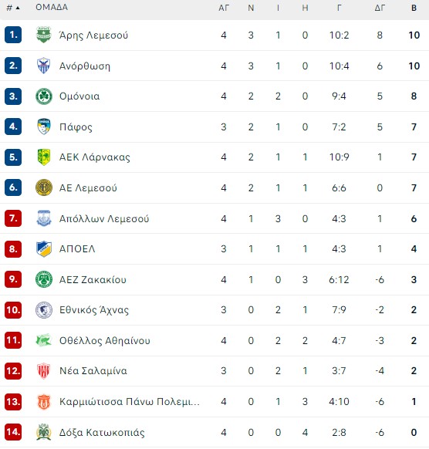Viewport: 429px width, 449px height.
Task: Open the Καρμιώτισσα Πάνω Πολεμι... team link
Action: (x=129, y=401)
